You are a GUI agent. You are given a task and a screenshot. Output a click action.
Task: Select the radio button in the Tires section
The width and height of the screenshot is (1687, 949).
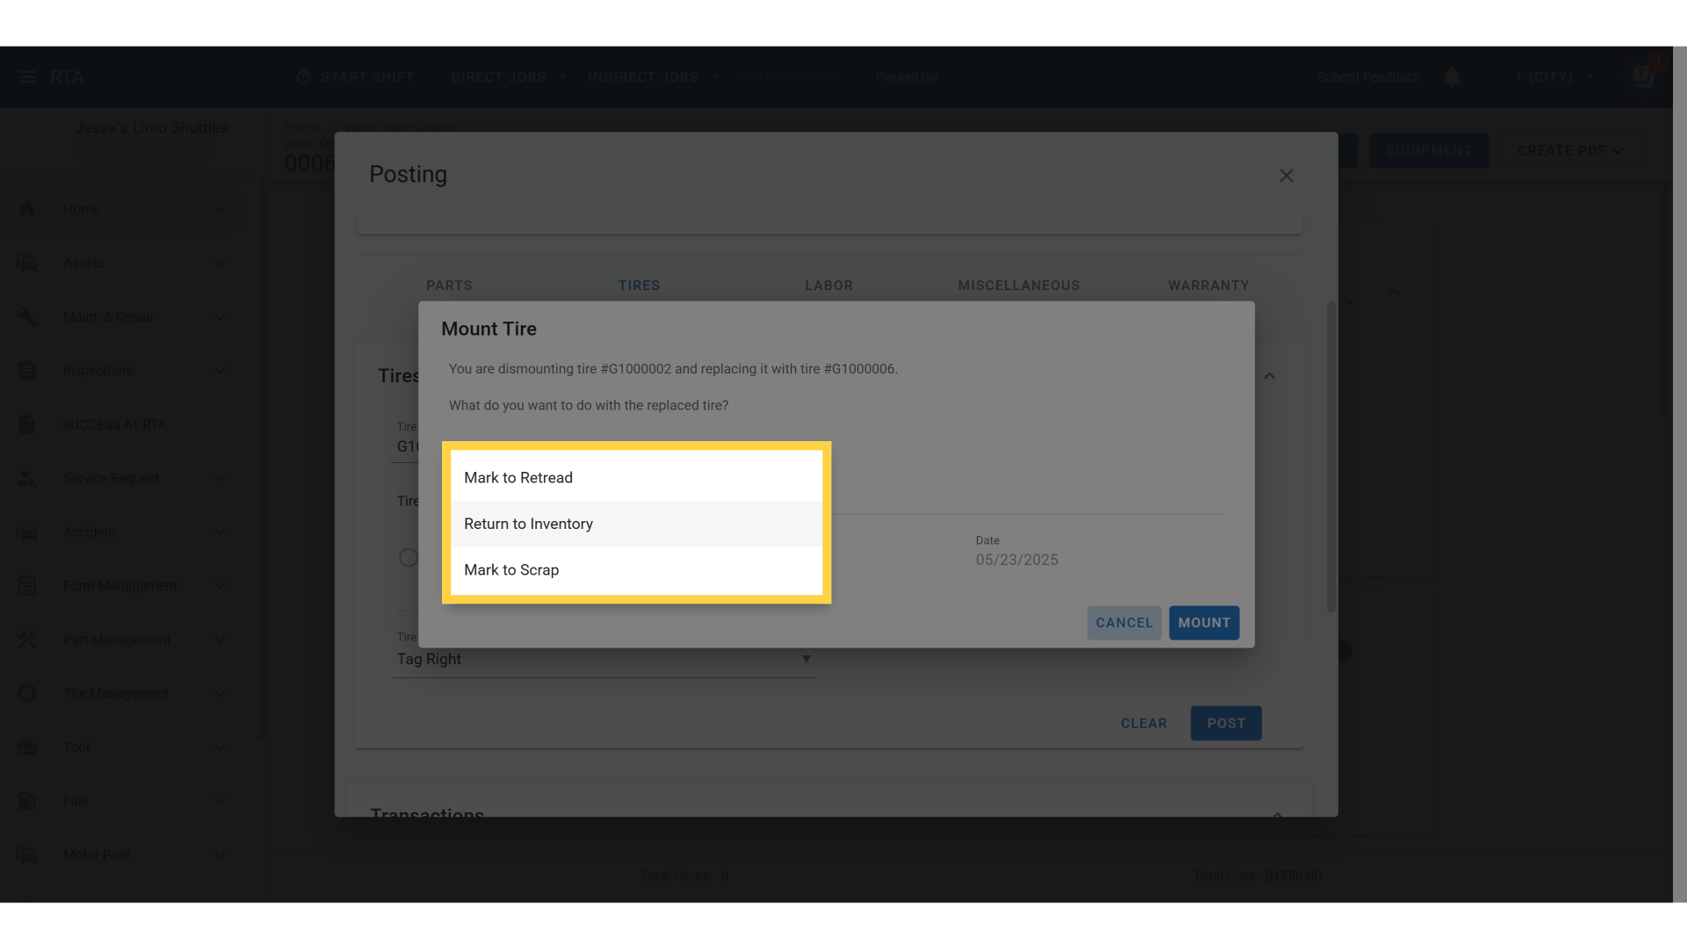408,557
